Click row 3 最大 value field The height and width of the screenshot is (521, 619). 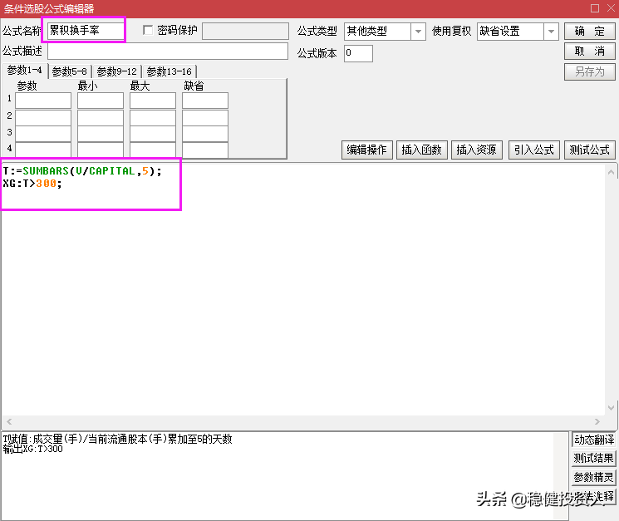pyautogui.click(x=153, y=135)
